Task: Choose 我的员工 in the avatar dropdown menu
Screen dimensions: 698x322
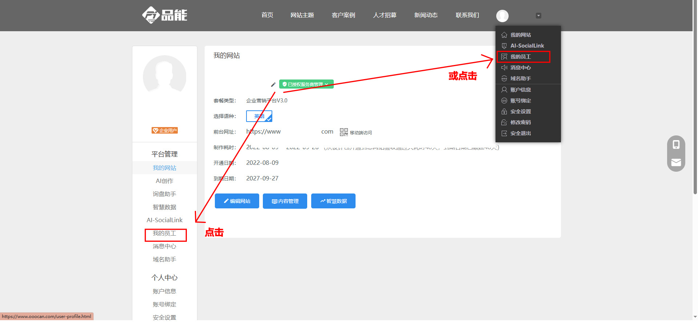Action: coord(521,57)
